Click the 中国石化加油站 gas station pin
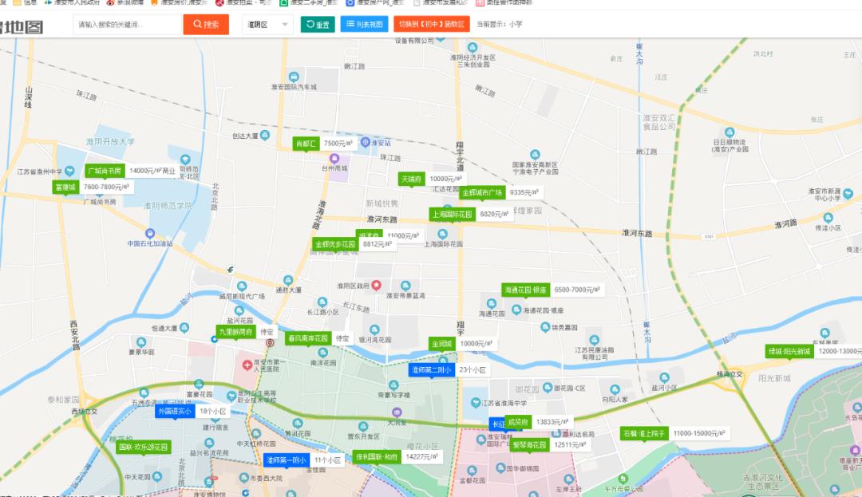This screenshot has height=497, width=862. [149, 234]
